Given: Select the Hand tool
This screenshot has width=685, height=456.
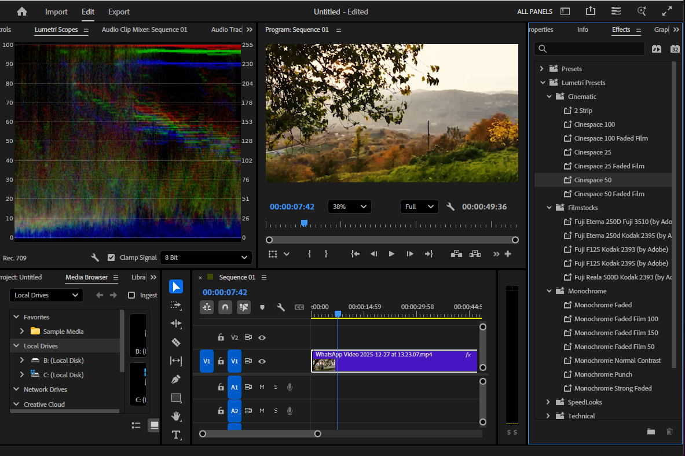Looking at the screenshot, I should [x=177, y=416].
